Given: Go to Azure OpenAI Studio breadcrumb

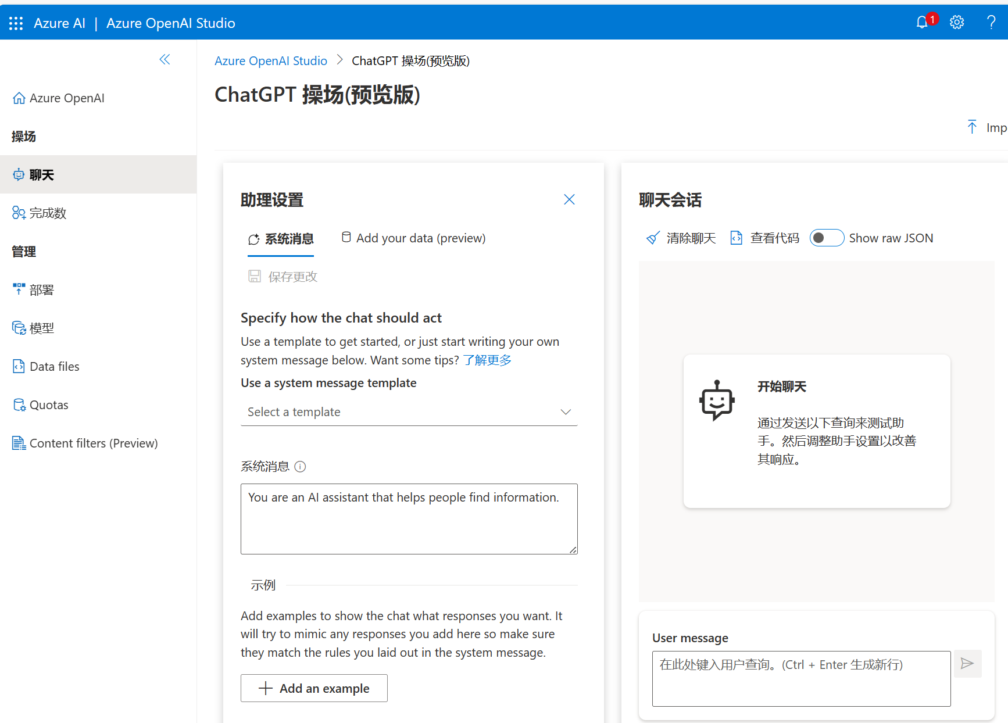Looking at the screenshot, I should (271, 61).
